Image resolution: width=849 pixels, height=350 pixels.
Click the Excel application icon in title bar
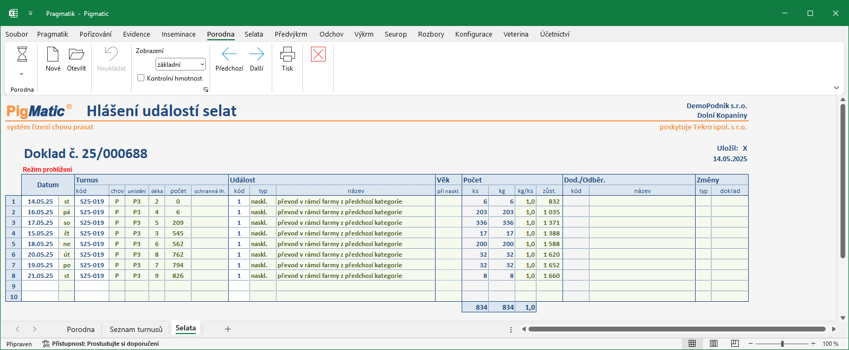[13, 13]
